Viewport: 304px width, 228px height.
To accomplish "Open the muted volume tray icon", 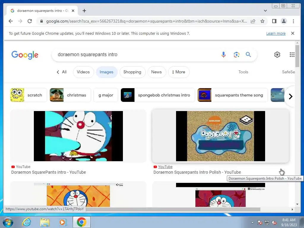I will point(274,222).
